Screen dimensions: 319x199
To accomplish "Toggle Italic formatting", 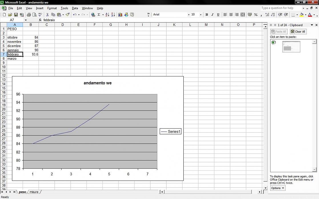I will pos(212,15).
